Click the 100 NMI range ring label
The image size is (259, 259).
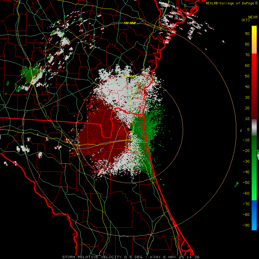pyautogui.click(x=129, y=23)
